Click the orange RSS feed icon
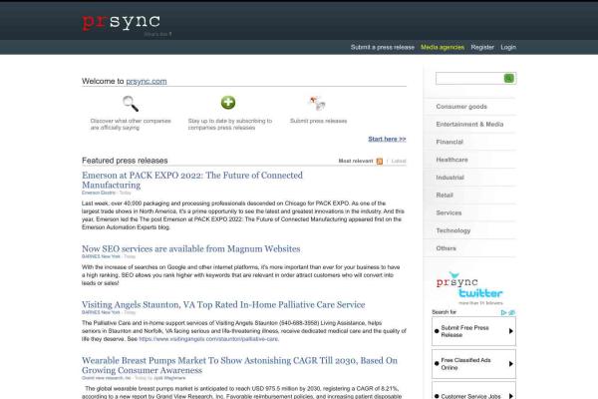This screenshot has width=598, height=399. [x=380, y=162]
